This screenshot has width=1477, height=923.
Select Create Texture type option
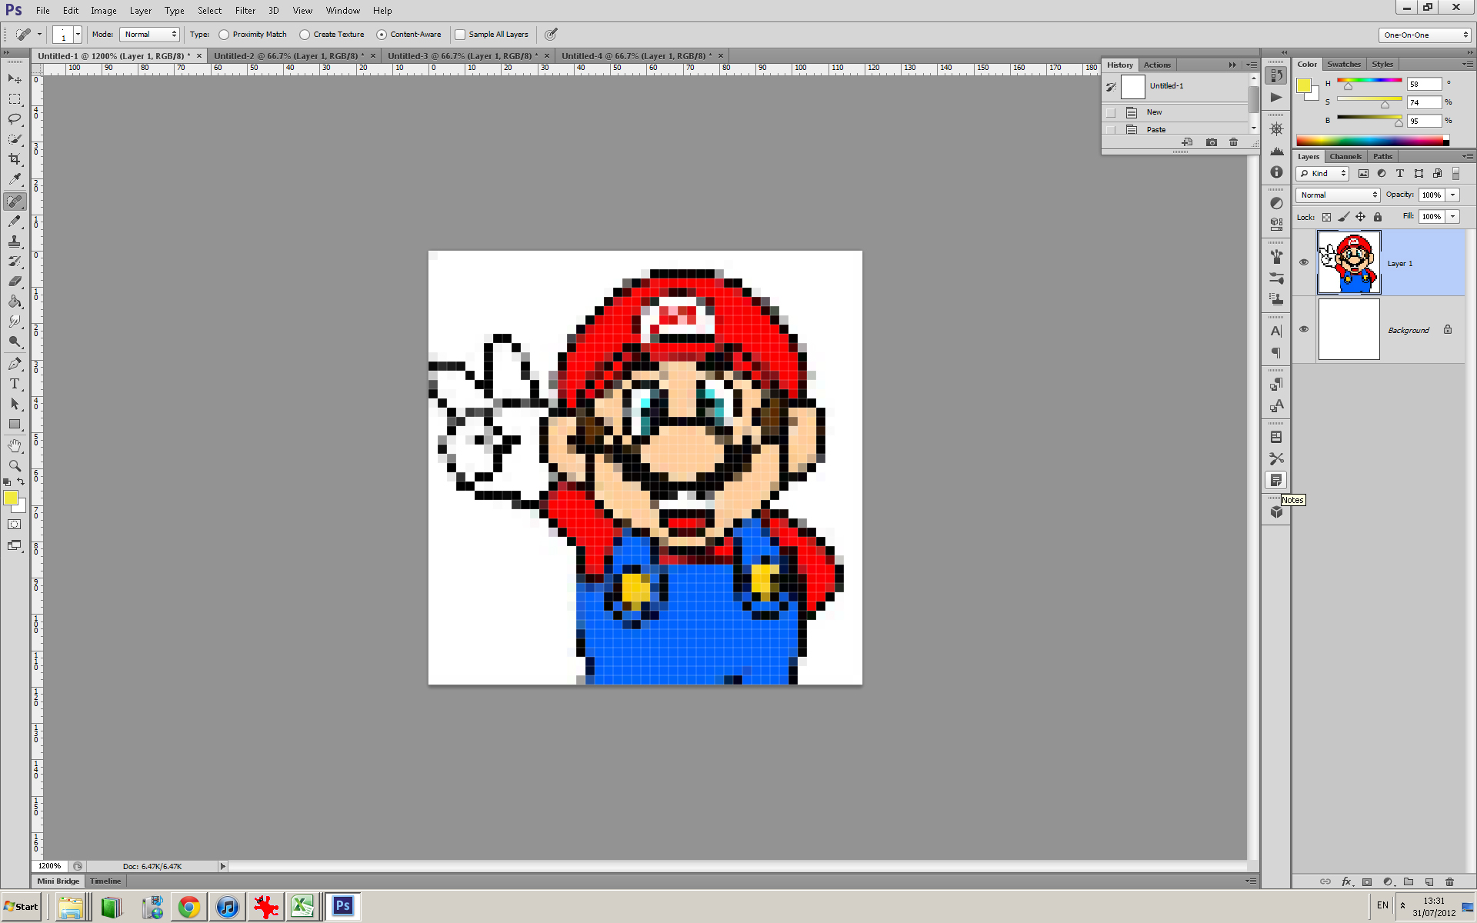tap(305, 35)
